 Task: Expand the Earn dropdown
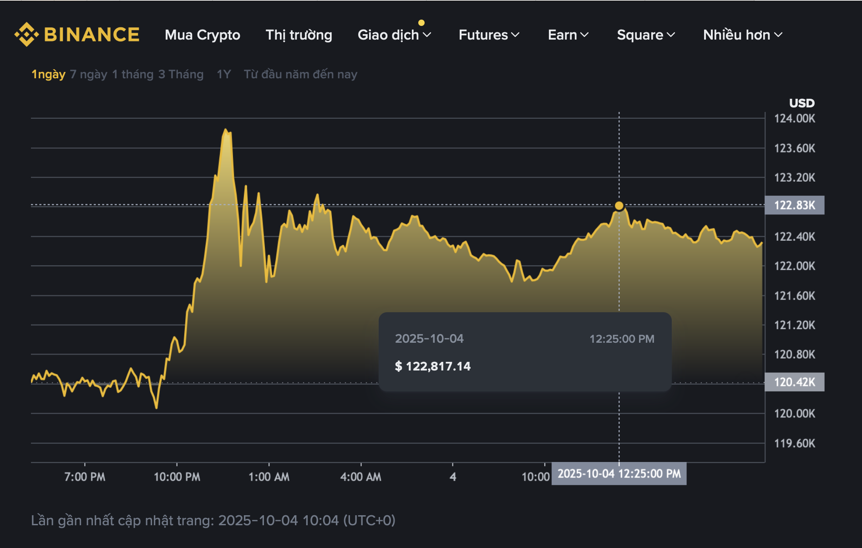coord(568,35)
